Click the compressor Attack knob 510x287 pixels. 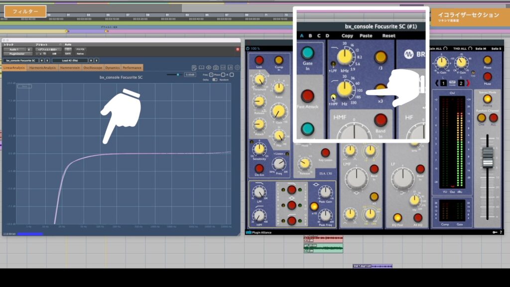pos(259,124)
